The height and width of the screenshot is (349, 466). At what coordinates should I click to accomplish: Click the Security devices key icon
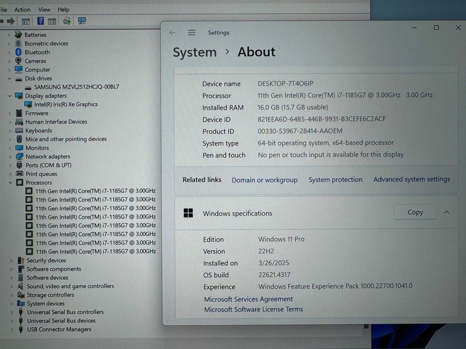click(x=21, y=260)
